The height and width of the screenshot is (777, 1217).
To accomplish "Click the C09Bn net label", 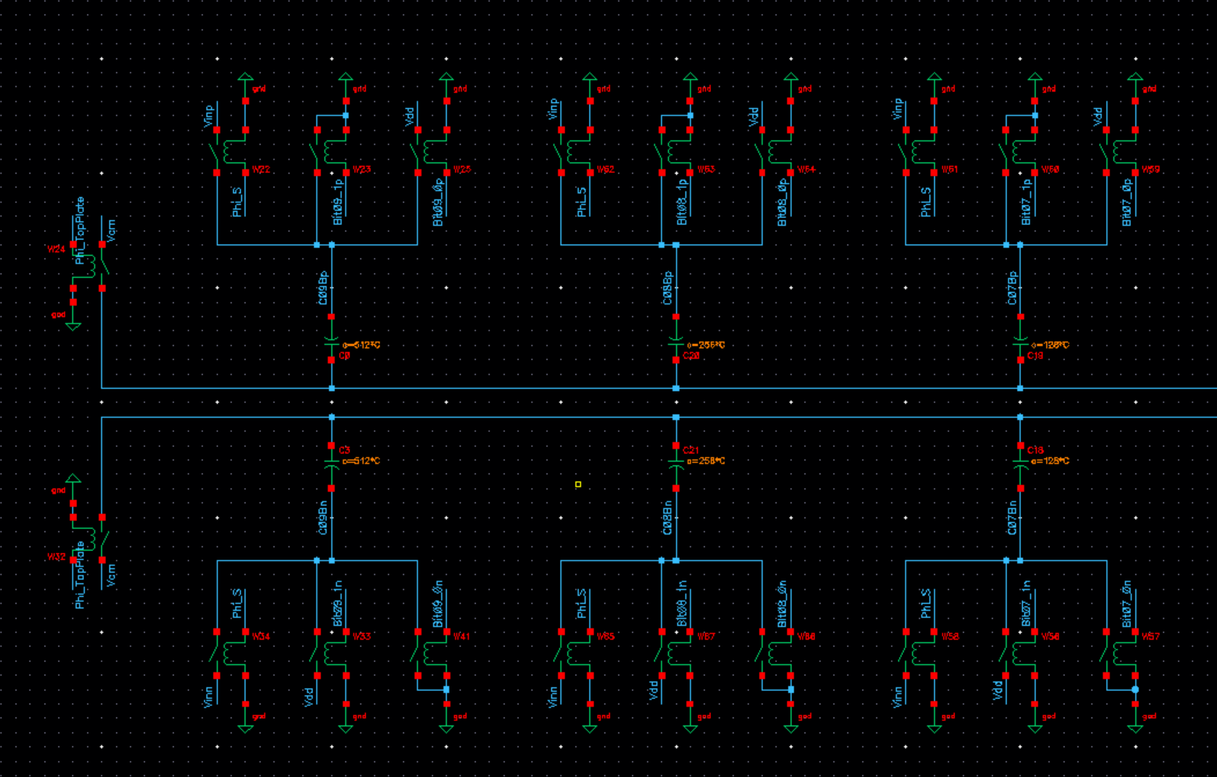I will 324,517.
